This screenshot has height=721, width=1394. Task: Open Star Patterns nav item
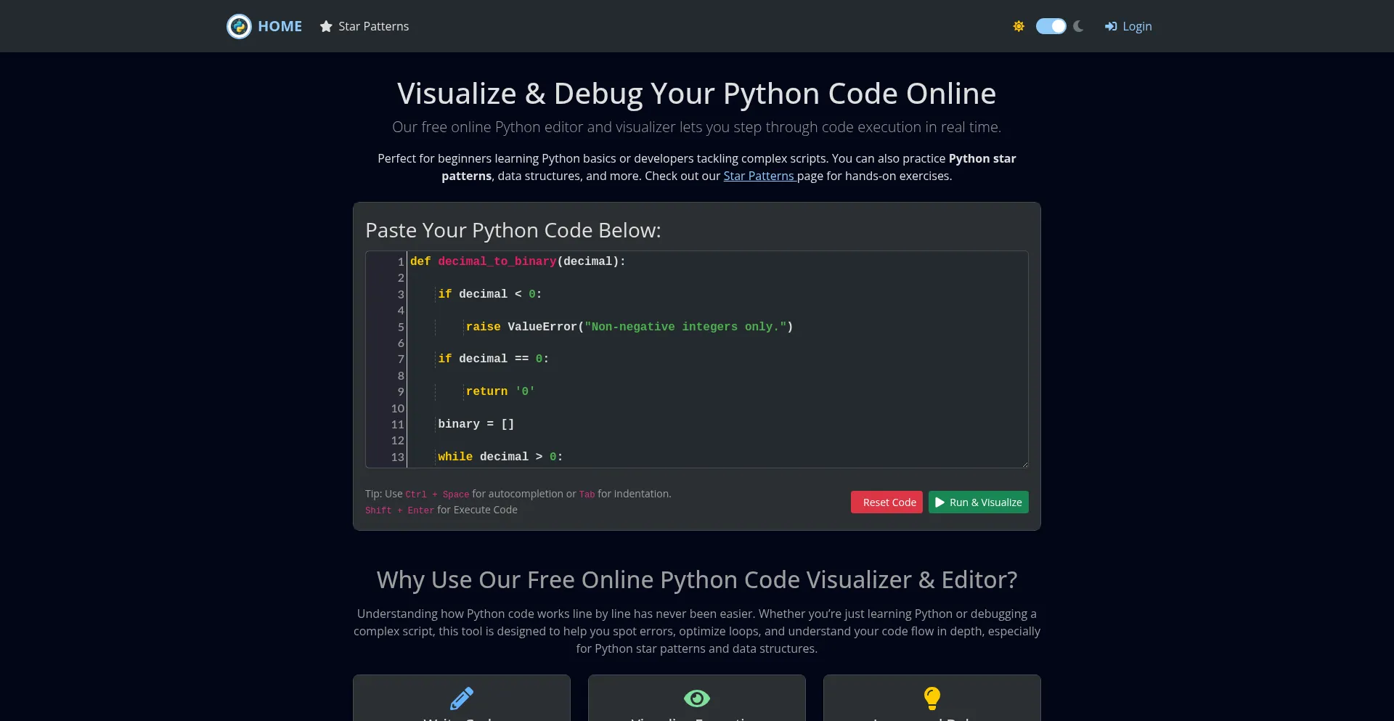[x=364, y=26]
